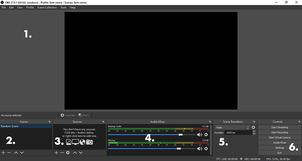This screenshot has width=302, height=161.
Task: Add a new scene with plus button
Action: coord(3,153)
